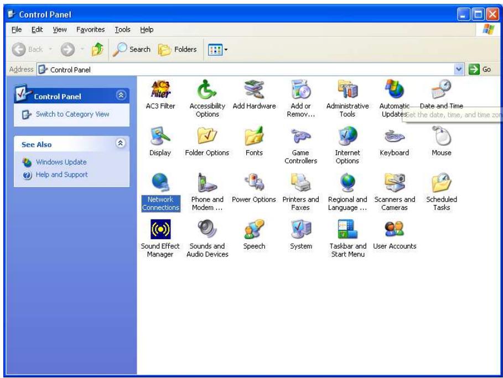This screenshot has width=503, height=378.
Task: Open Printers and Faxes icon
Action: pos(300,182)
